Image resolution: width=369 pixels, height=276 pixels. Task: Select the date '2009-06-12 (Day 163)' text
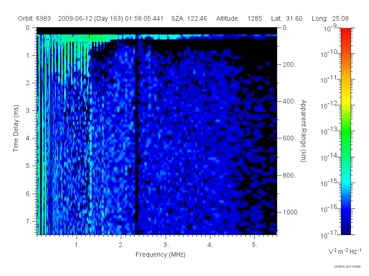(x=90, y=18)
